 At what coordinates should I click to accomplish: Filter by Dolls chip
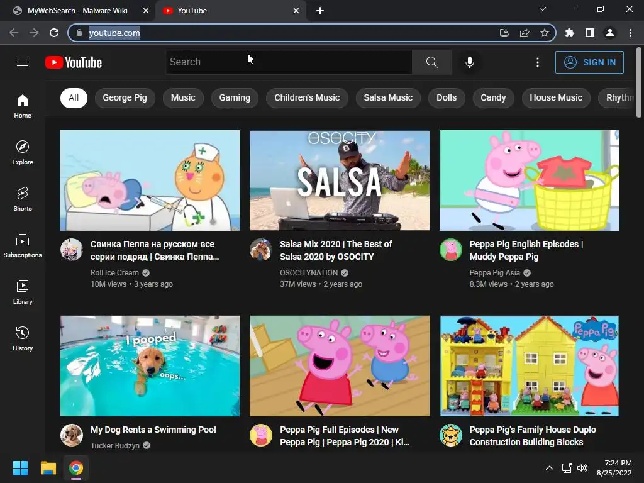click(447, 97)
